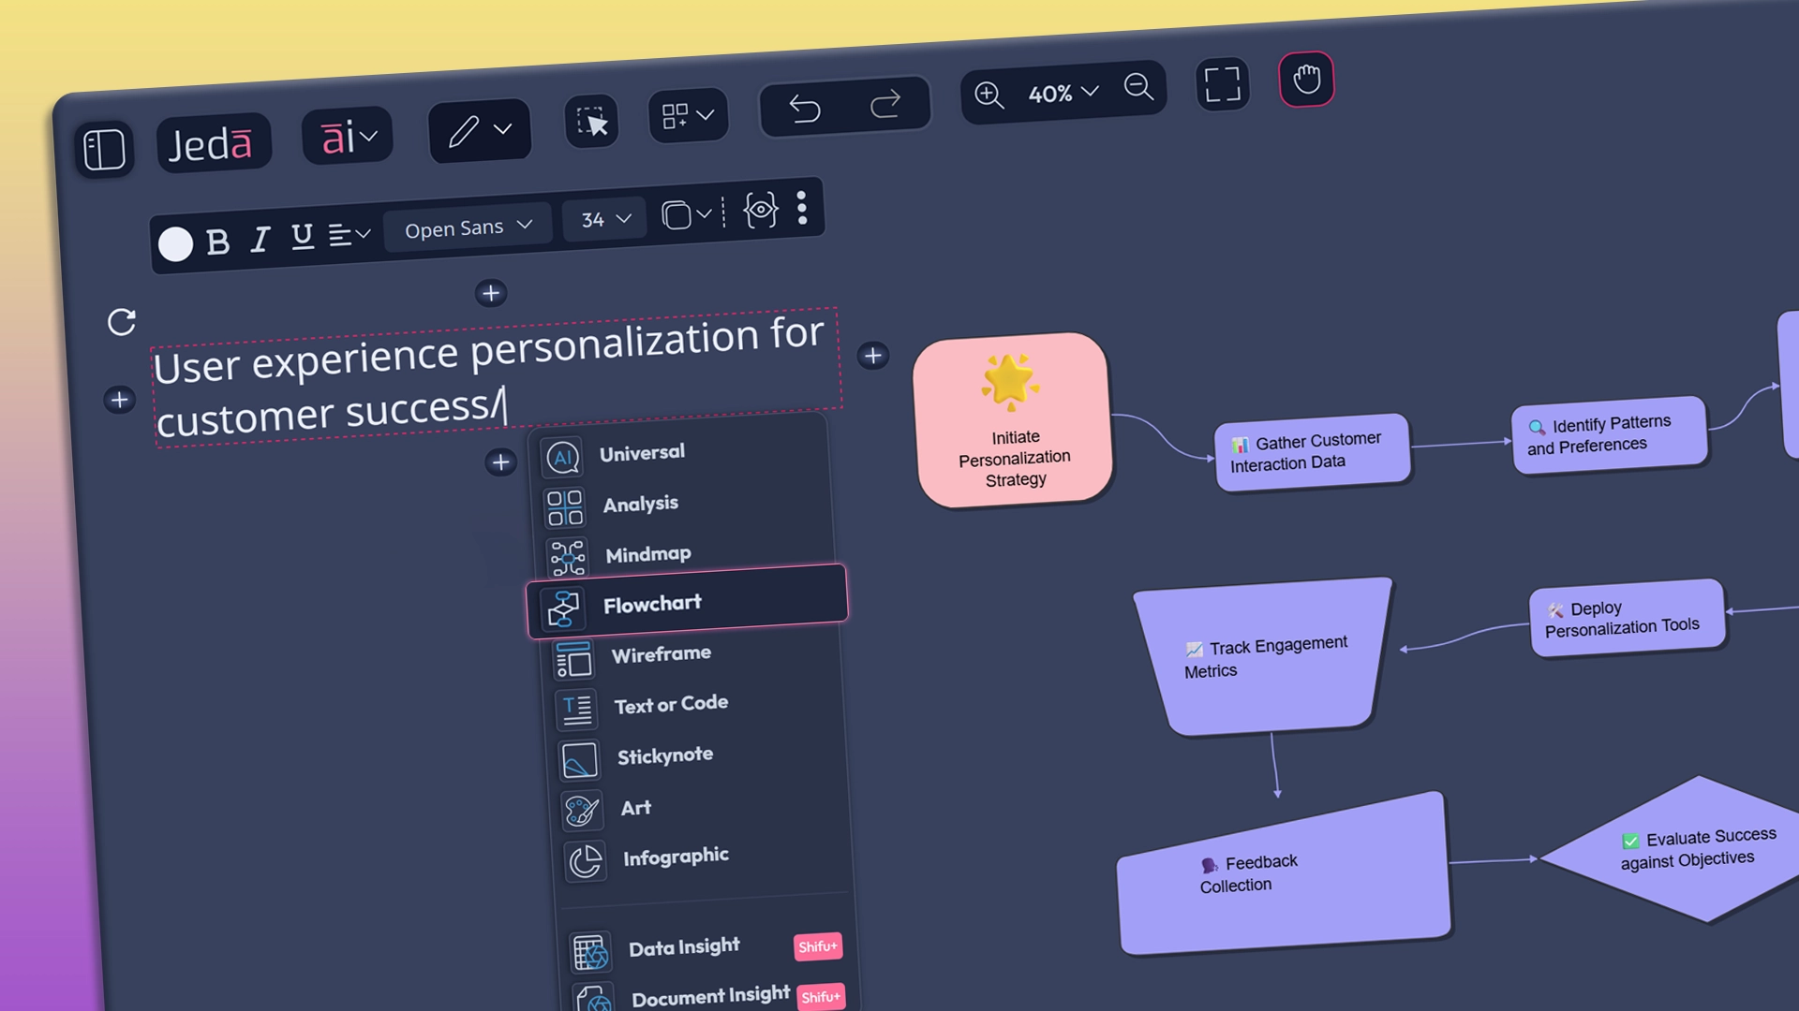Open the Open Sans font dropdown
Image resolution: width=1799 pixels, height=1011 pixels.
[x=467, y=226]
